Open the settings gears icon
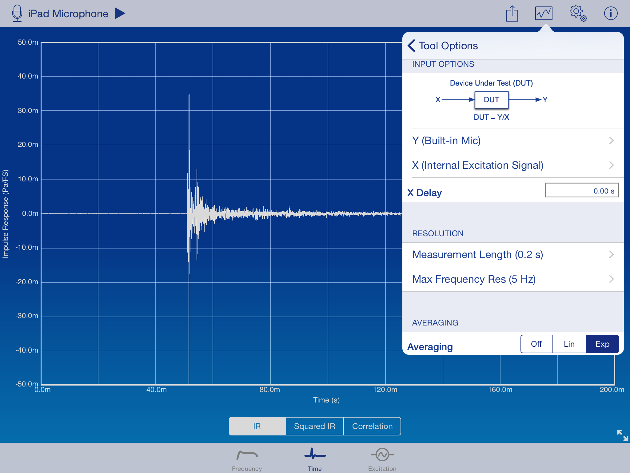This screenshot has width=630, height=473. click(x=578, y=14)
